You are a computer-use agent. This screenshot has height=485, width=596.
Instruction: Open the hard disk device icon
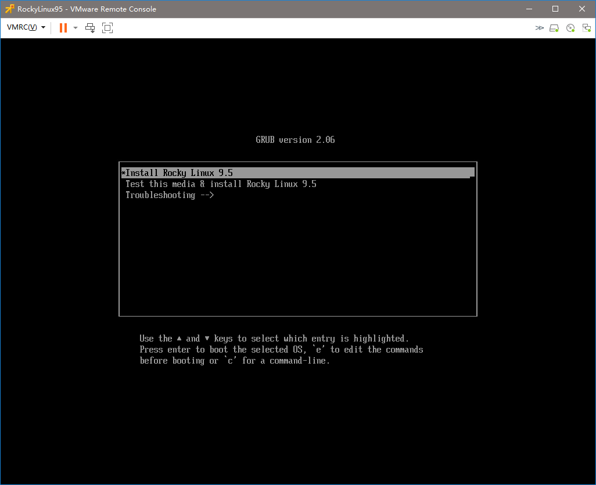point(554,28)
